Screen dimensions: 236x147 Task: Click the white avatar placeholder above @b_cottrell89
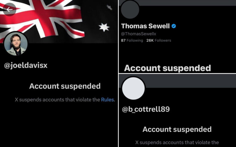(133, 88)
